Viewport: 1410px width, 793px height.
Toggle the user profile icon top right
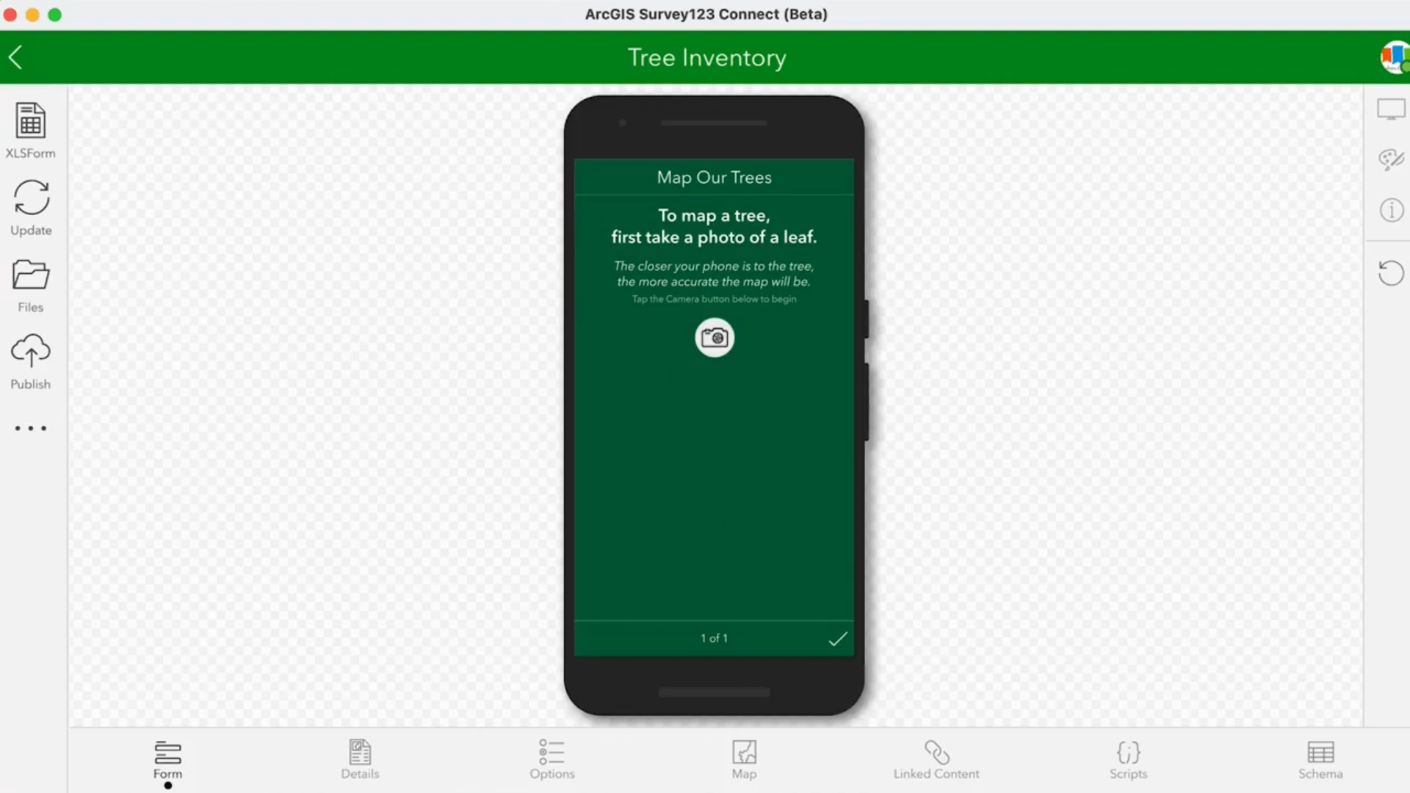[x=1395, y=56]
